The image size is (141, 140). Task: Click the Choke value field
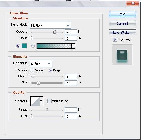(x=71, y=76)
